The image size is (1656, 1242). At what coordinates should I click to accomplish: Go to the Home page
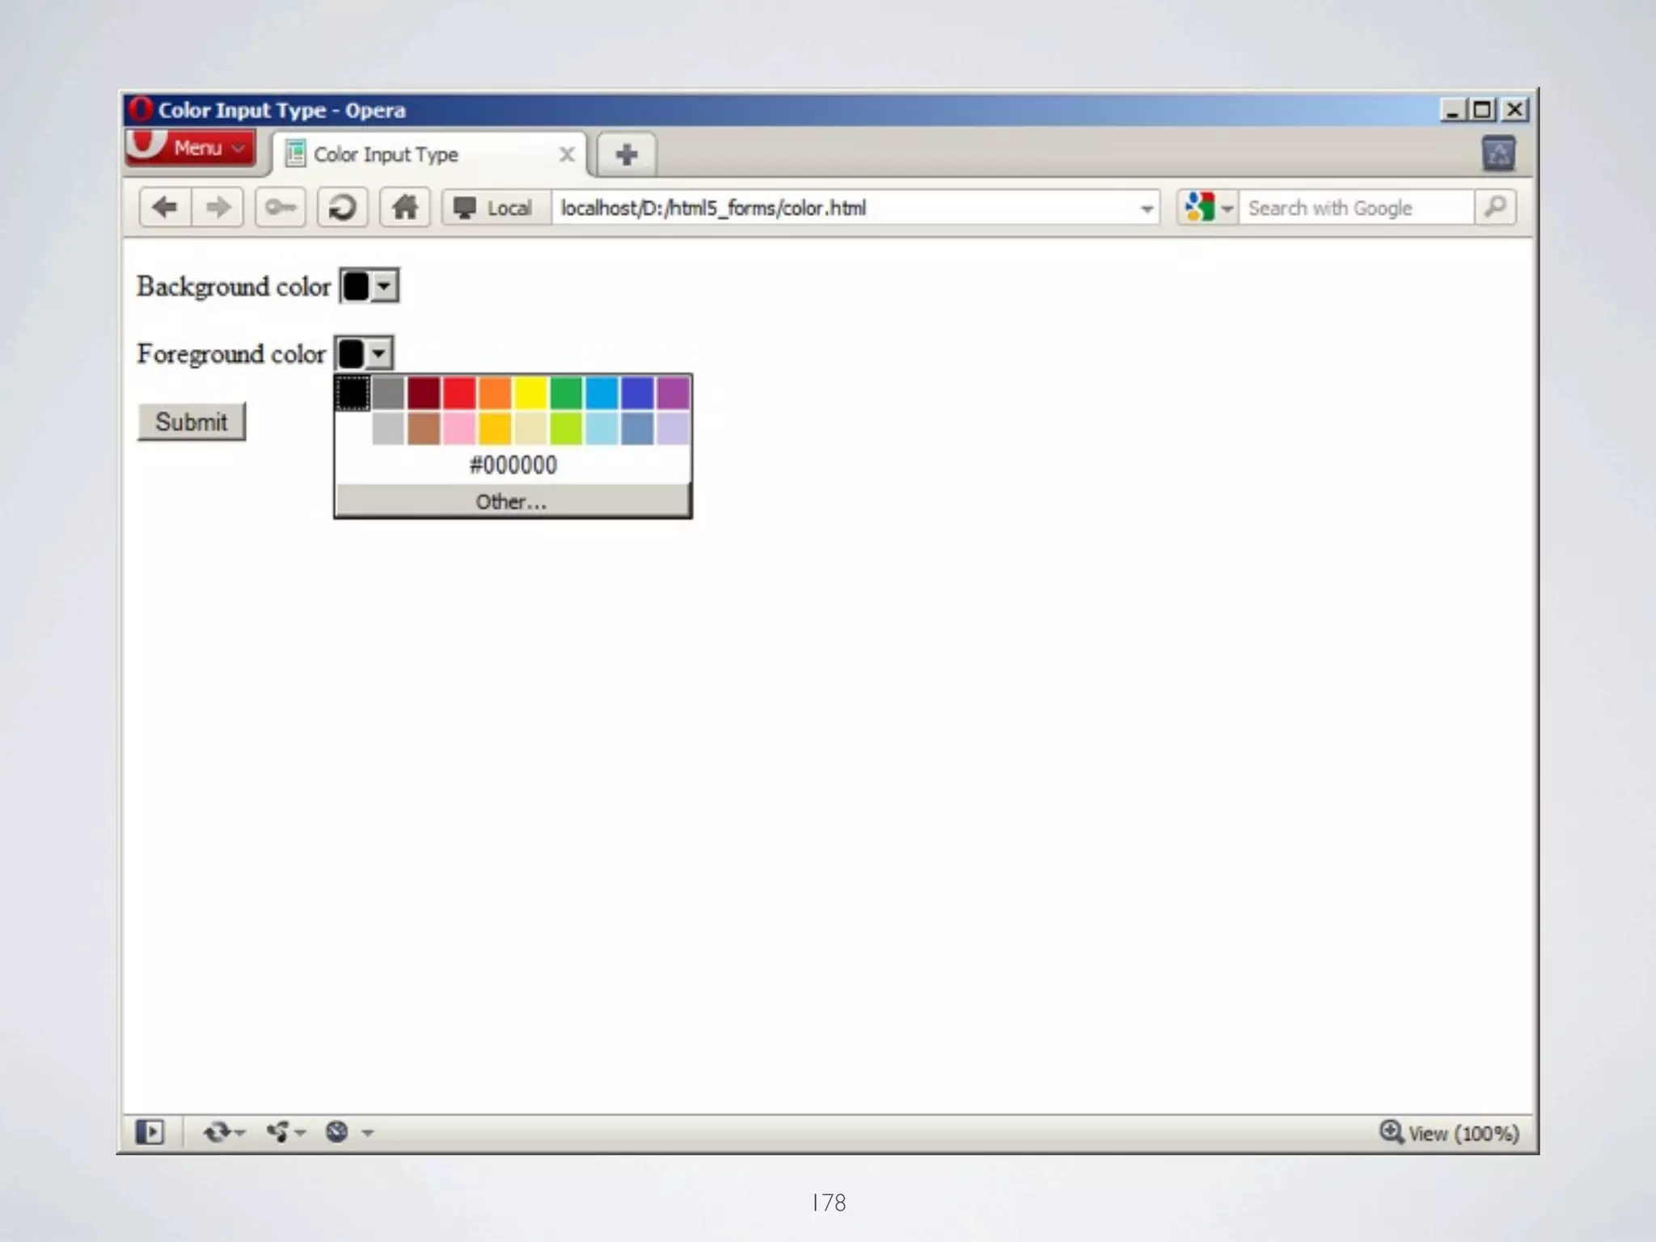[404, 208]
